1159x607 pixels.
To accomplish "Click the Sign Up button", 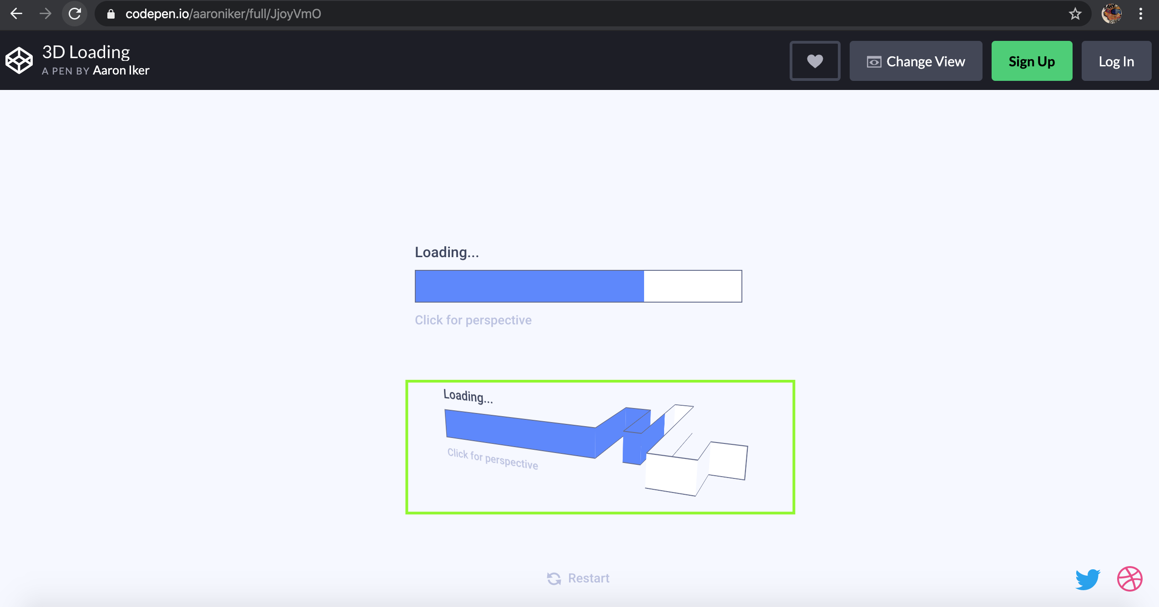I will click(1031, 61).
